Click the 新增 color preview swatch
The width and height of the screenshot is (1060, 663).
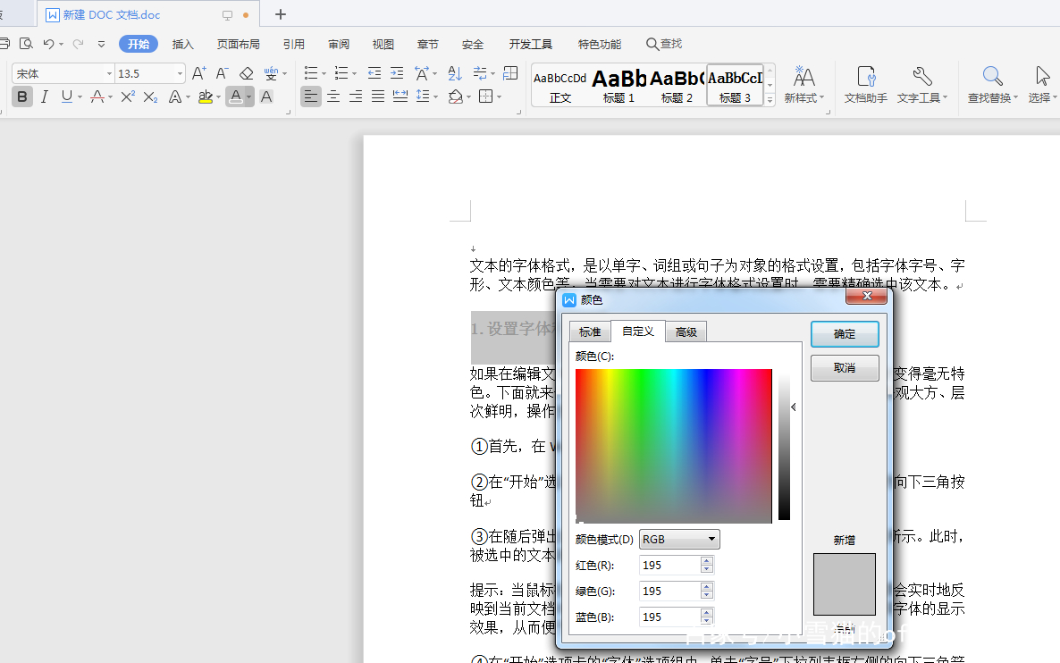pyautogui.click(x=845, y=584)
